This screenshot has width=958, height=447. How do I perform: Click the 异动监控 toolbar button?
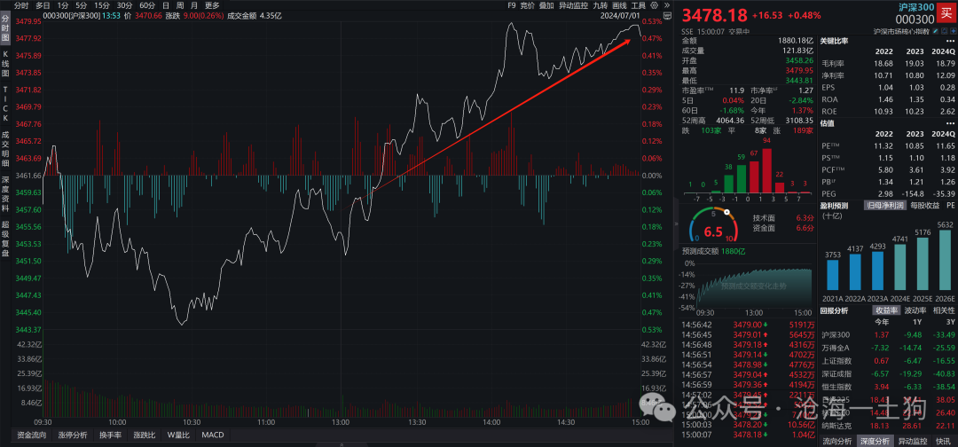(x=573, y=5)
